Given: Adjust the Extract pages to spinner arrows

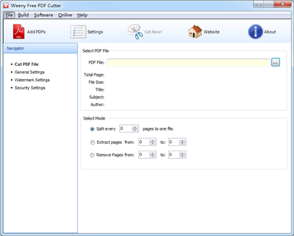Looking at the screenshot, I should 182,142.
